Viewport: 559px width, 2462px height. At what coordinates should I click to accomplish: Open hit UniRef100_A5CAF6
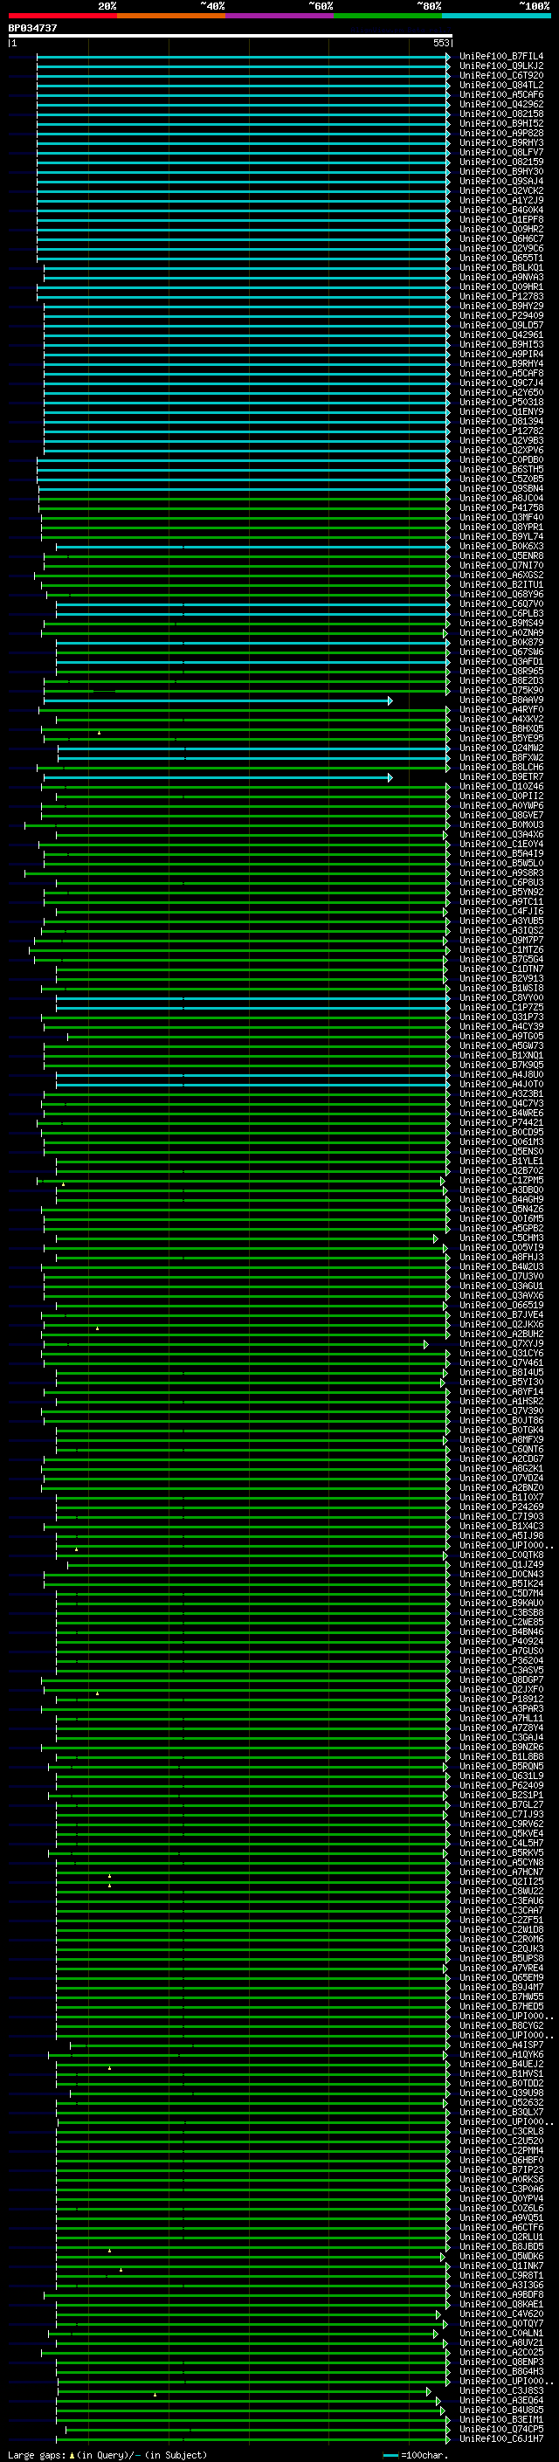(x=501, y=94)
